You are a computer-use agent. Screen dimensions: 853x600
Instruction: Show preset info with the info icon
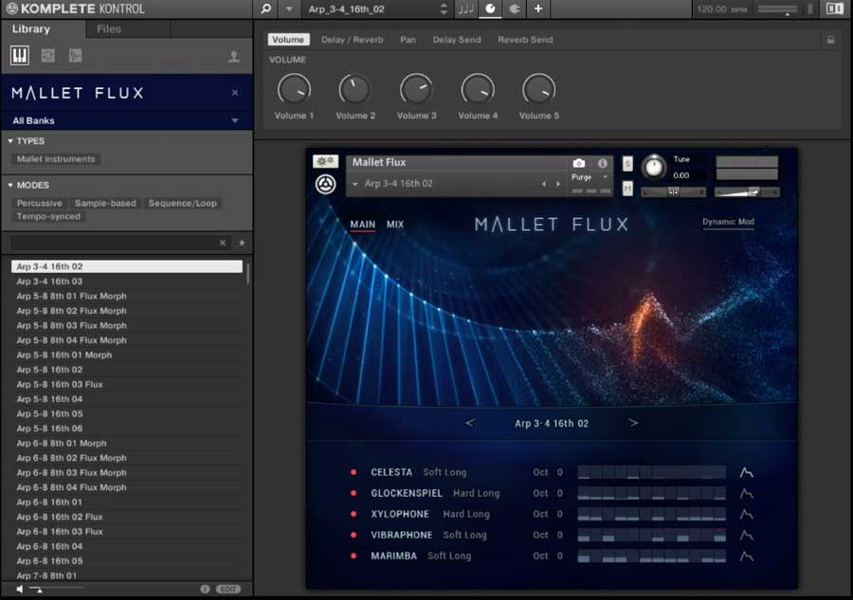(x=205, y=590)
